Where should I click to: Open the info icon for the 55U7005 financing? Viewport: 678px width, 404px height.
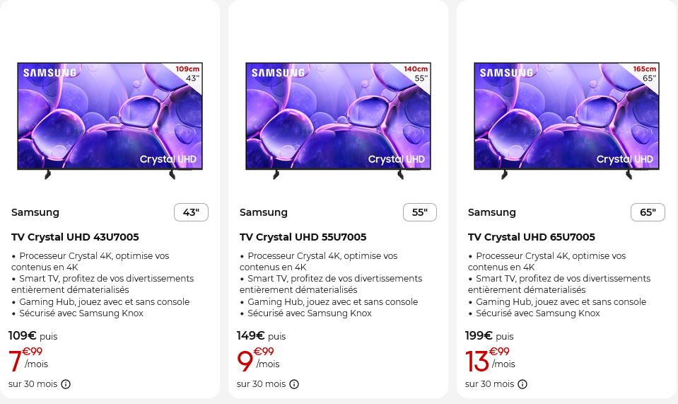click(294, 384)
